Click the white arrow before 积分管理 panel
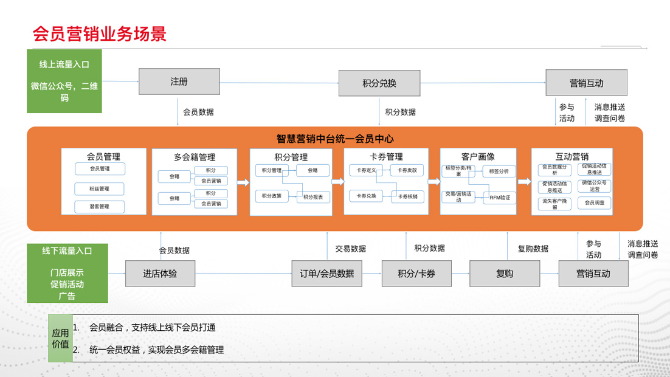 coord(243,182)
